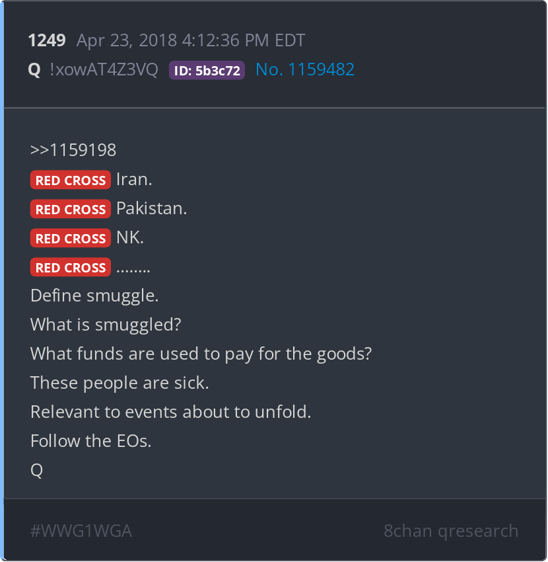
Task: Click the bold Q author name
Action: (34, 69)
